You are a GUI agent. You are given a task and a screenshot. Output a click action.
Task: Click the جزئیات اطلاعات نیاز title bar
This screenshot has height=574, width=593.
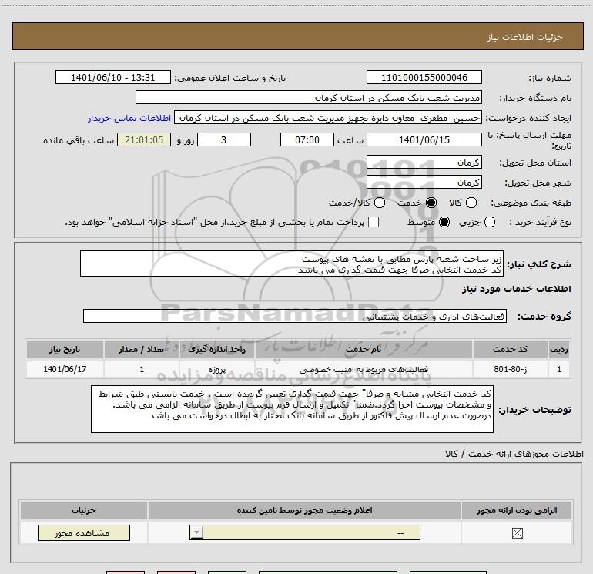(297, 36)
